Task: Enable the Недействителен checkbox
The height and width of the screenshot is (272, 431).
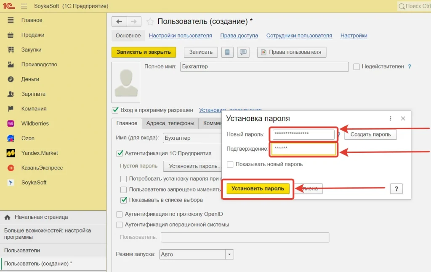Action: 357,66
